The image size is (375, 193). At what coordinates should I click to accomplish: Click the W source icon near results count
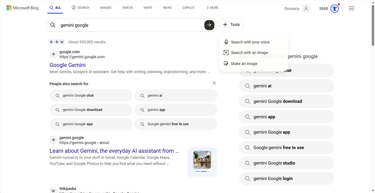[x=62, y=42]
